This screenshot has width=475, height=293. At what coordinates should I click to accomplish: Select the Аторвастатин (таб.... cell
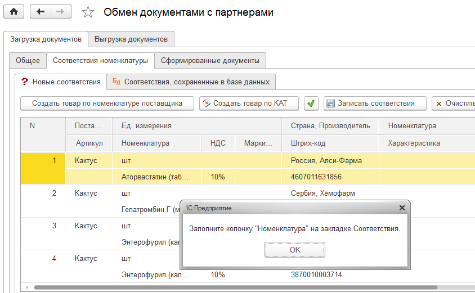click(156, 177)
